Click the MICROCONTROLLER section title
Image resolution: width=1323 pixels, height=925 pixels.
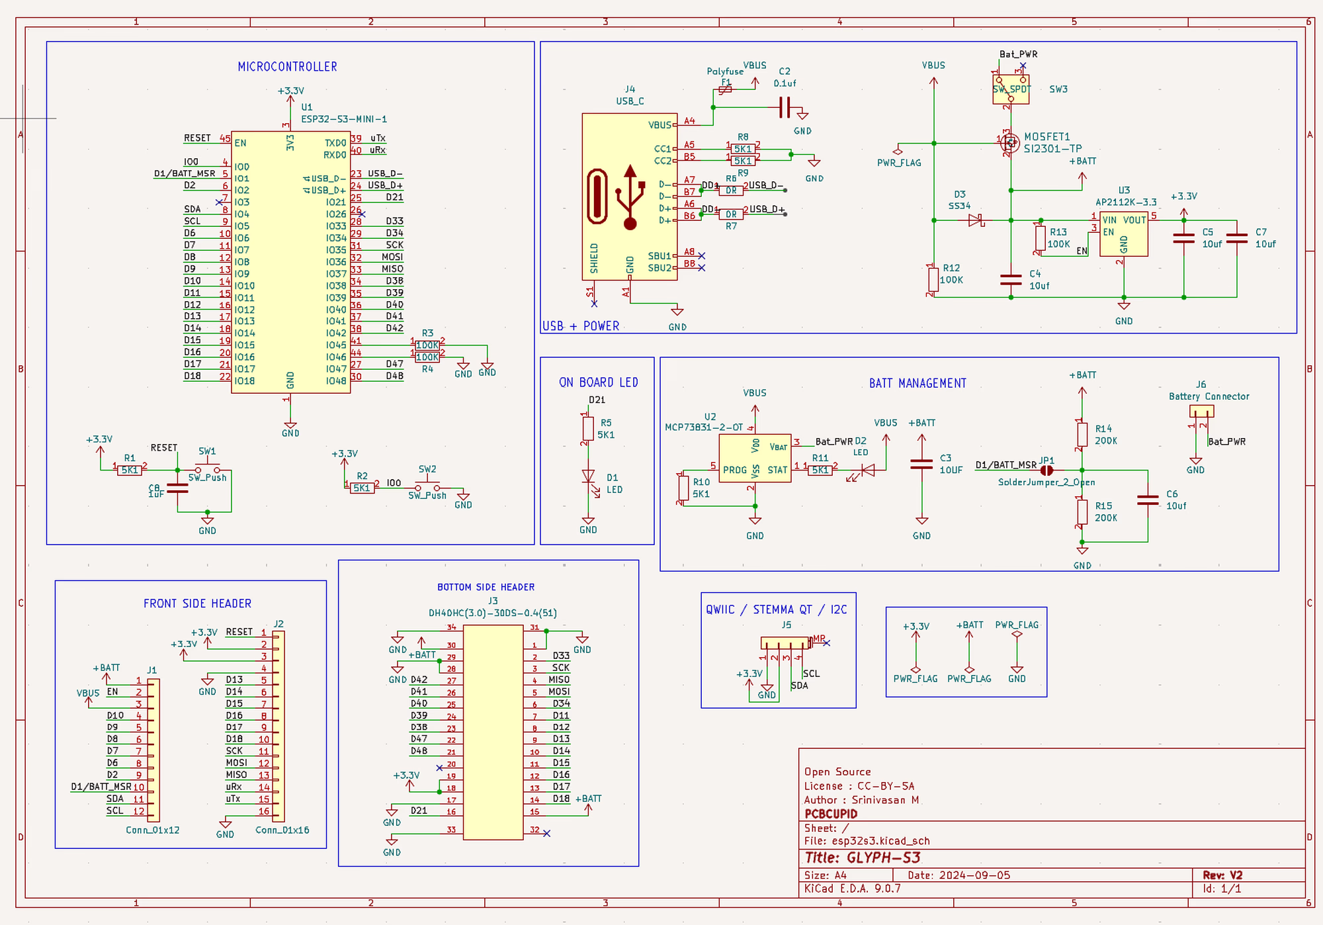click(287, 67)
